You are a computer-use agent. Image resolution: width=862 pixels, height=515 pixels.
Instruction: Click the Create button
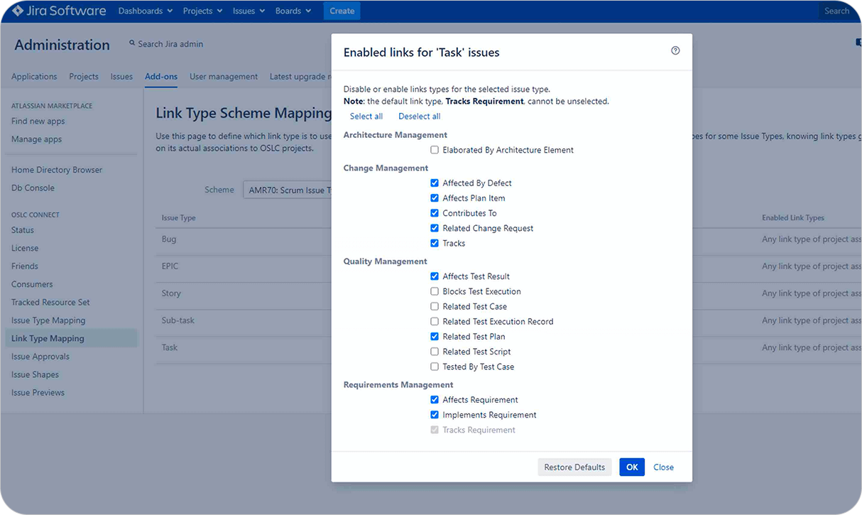(342, 11)
